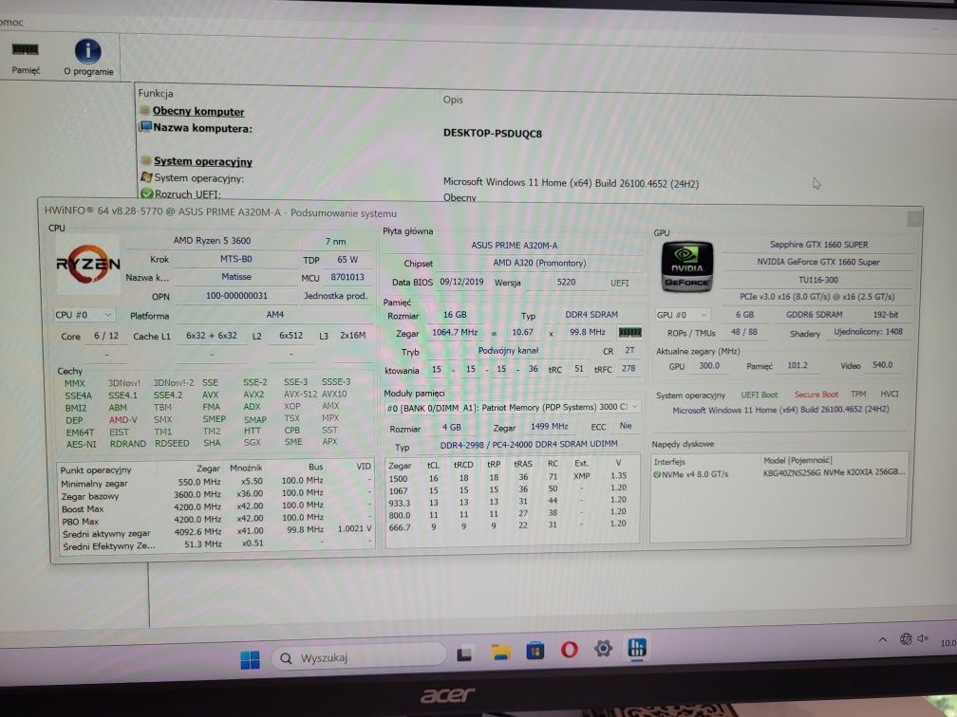
Task: Open the CPU #0 selector dropdown
Action: point(84,315)
